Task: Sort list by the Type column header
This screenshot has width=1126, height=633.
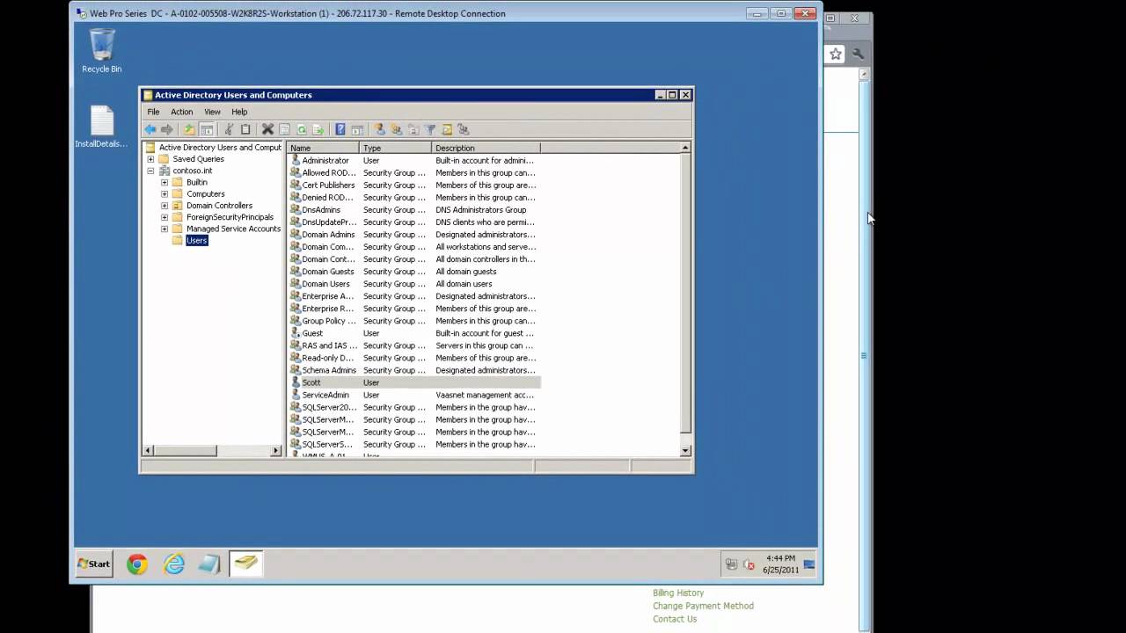Action: coord(395,148)
